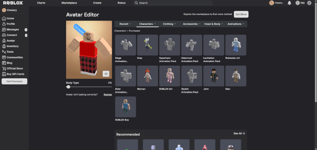Image resolution: width=317 pixels, height=150 pixels.
Task: Click the Roblox logo
Action: (13, 3)
